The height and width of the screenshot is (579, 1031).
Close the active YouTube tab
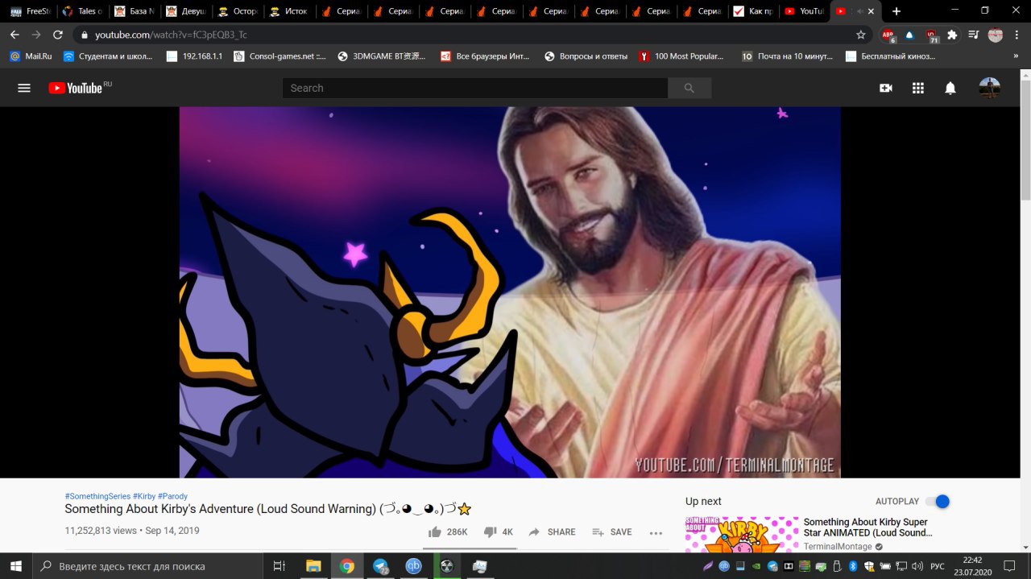point(871,11)
